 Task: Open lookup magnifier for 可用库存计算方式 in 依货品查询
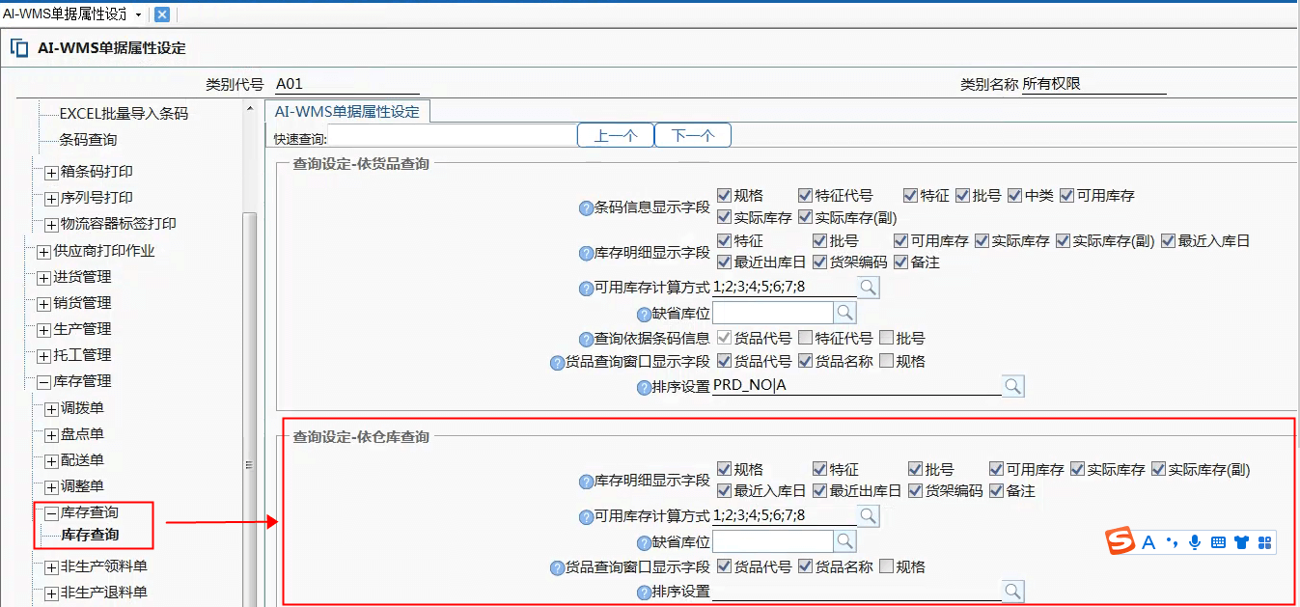coord(868,287)
